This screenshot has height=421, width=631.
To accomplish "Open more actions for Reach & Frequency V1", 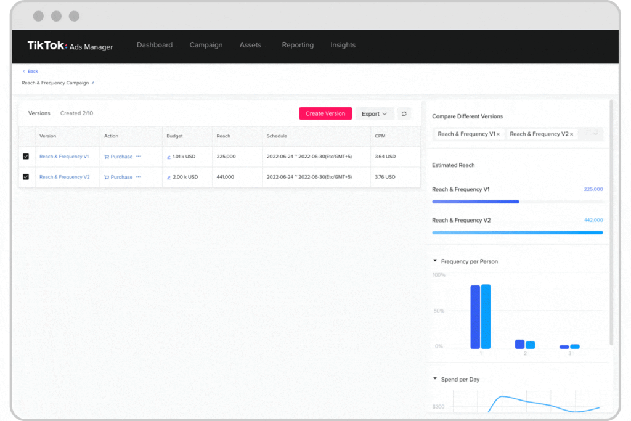I will click(x=139, y=157).
